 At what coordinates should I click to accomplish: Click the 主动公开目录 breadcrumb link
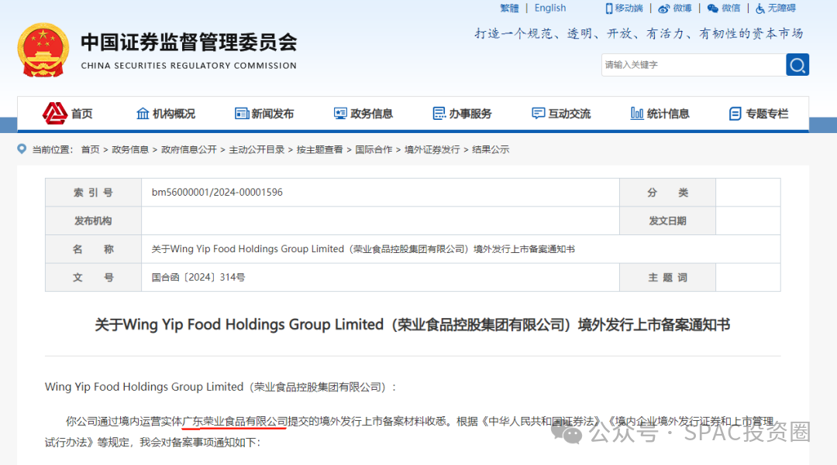tap(257, 149)
